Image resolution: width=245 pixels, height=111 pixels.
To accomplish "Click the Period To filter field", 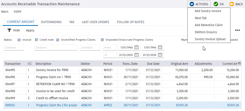I will point(110,55).
